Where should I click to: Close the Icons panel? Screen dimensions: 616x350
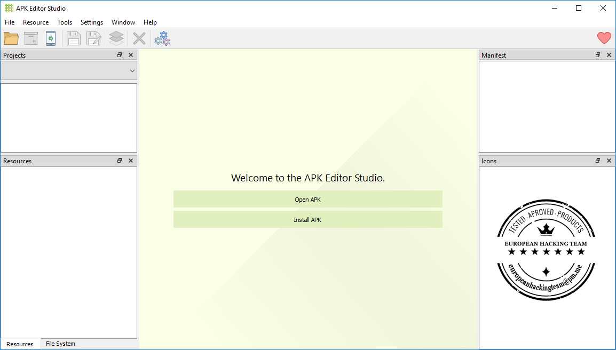tap(609, 160)
